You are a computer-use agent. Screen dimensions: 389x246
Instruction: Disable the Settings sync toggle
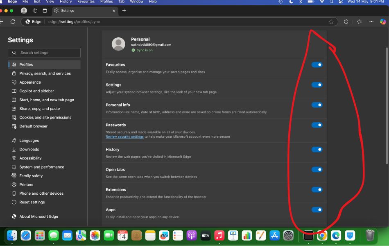pos(317,85)
